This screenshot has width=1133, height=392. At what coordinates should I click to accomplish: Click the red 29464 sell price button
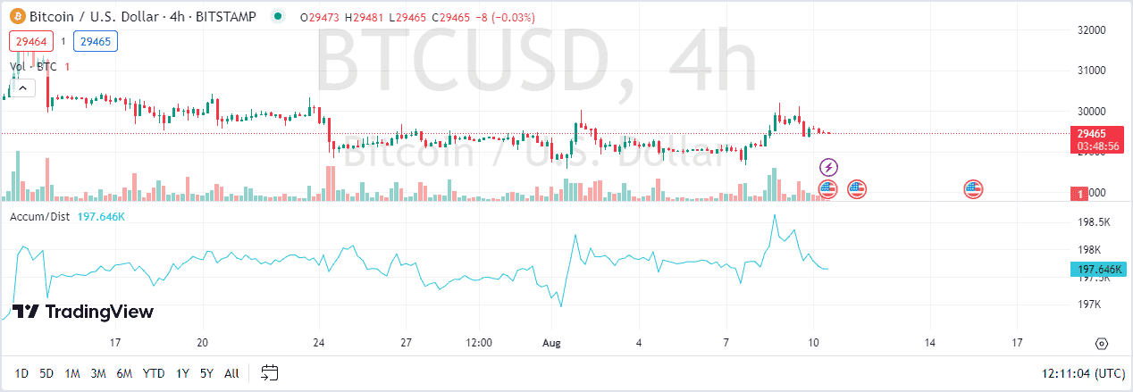click(x=31, y=41)
